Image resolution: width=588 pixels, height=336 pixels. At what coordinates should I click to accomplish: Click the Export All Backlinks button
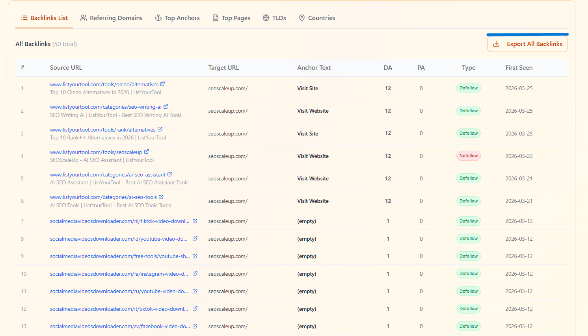point(527,44)
